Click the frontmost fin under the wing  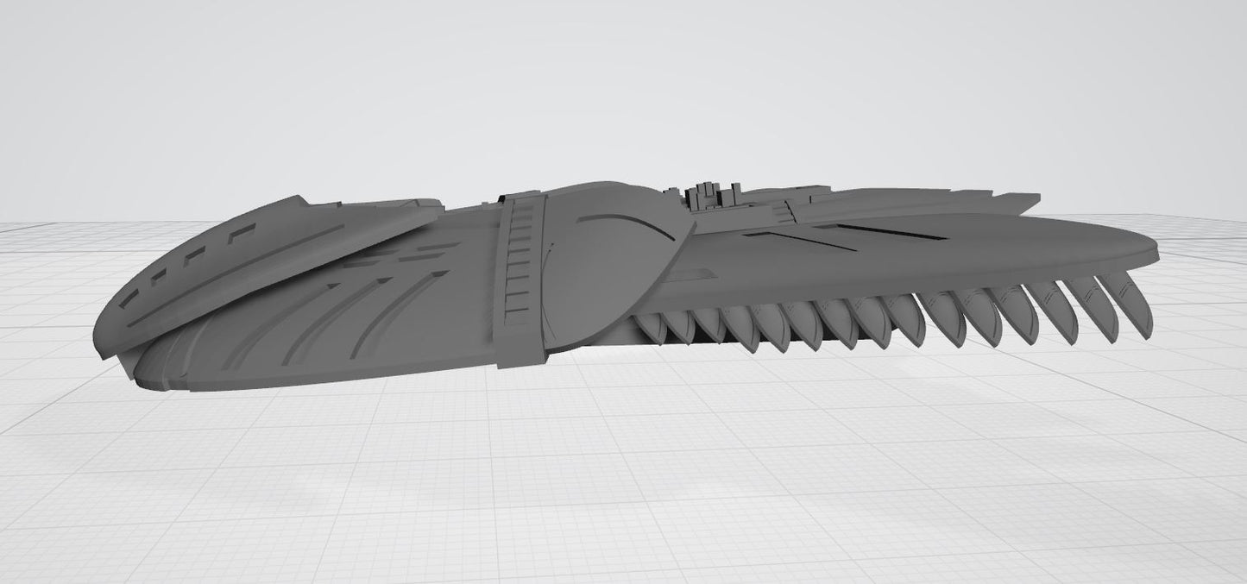click(649, 328)
